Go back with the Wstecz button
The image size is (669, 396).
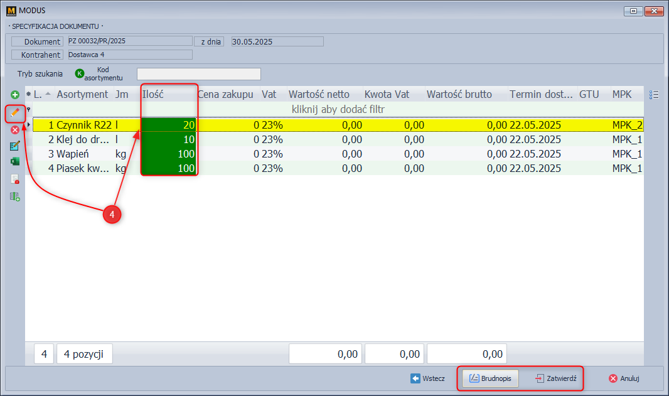[428, 378]
